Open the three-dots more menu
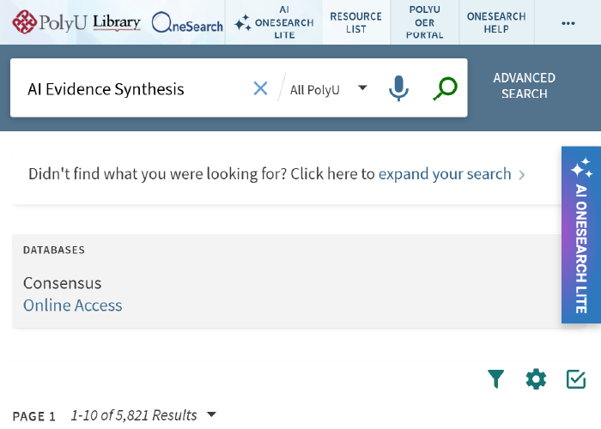 coord(568,23)
